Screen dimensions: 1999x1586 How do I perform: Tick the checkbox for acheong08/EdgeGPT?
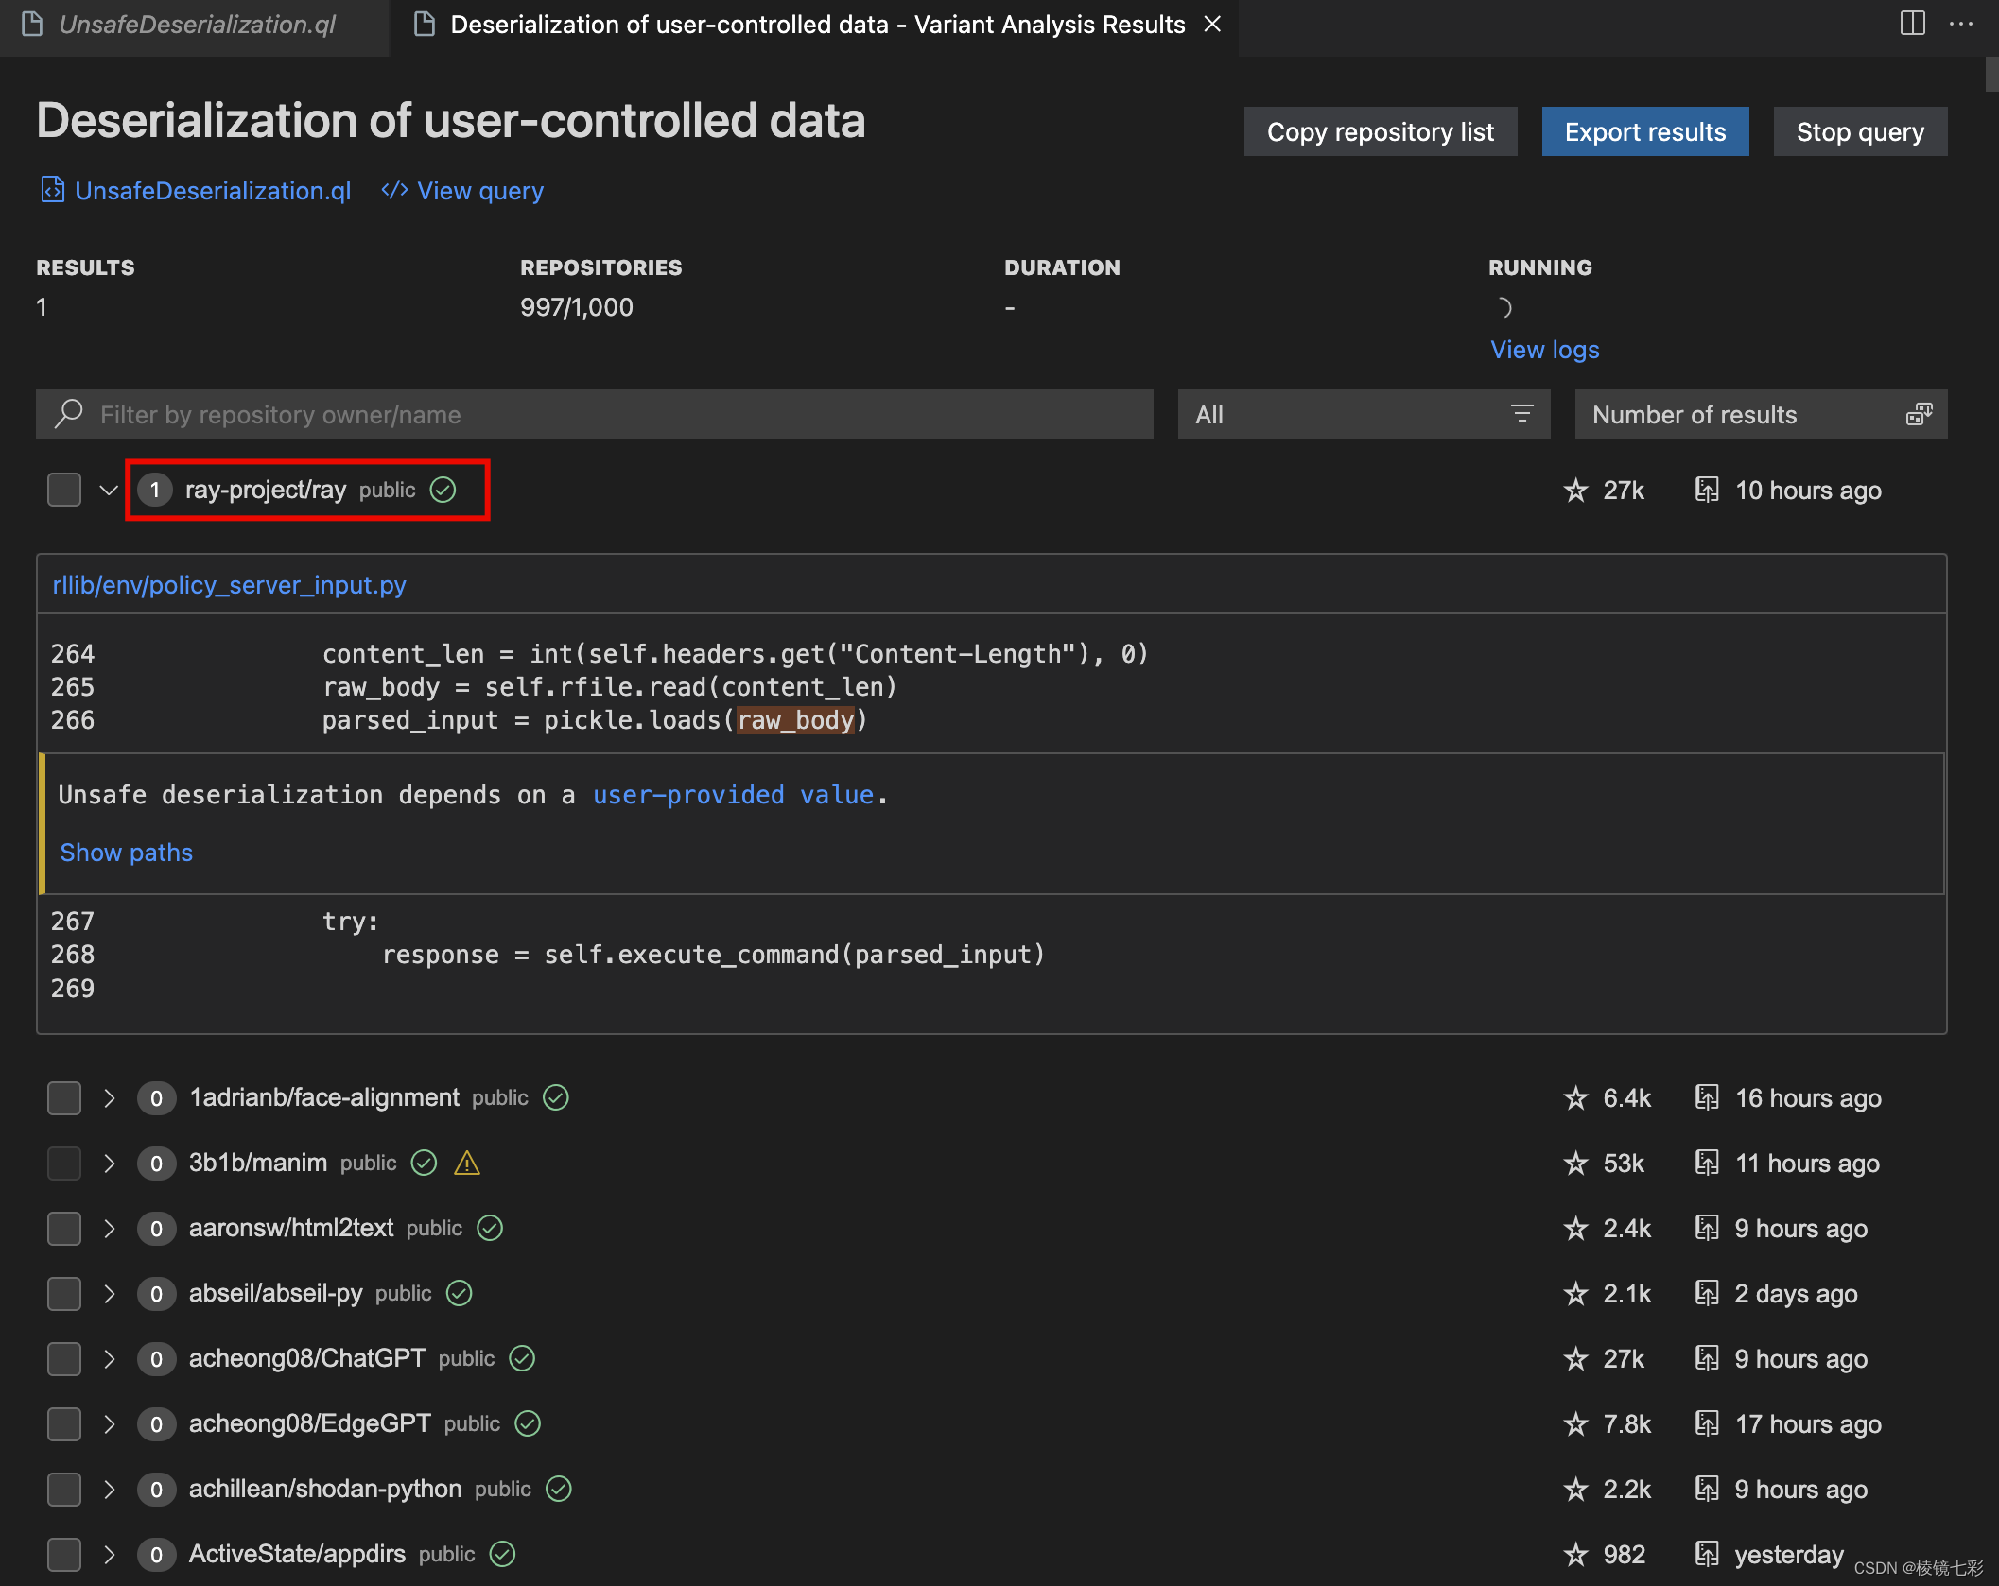click(64, 1423)
